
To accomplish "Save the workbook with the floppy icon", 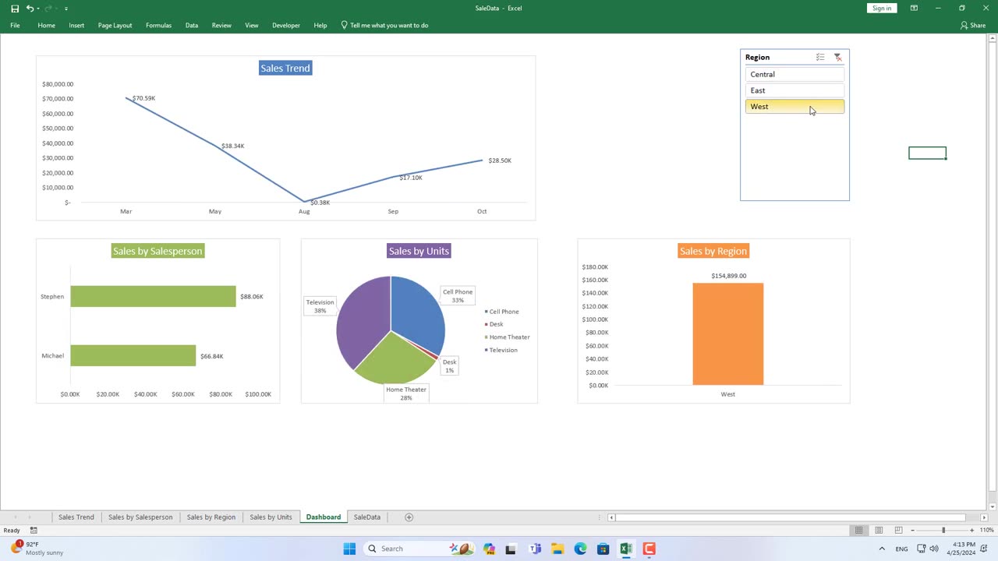I will (x=15, y=8).
